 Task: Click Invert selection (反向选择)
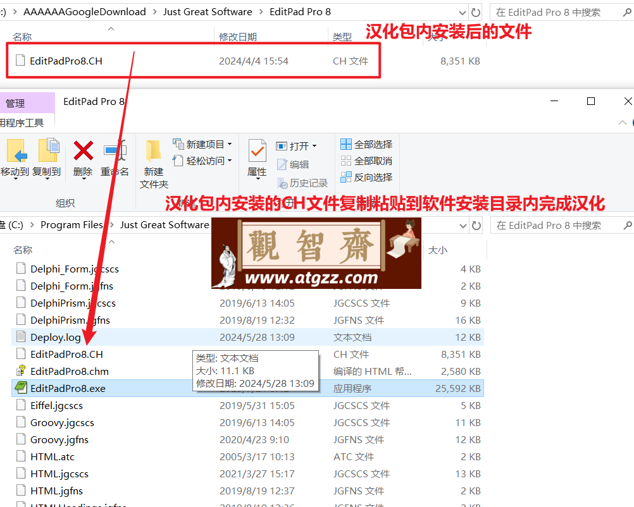(x=366, y=177)
